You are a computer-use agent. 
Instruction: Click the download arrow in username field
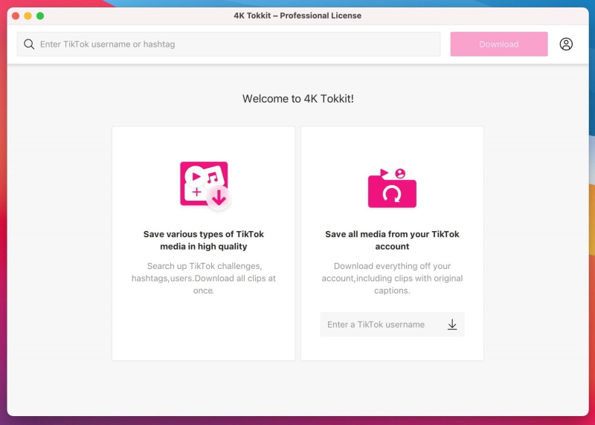click(x=452, y=325)
